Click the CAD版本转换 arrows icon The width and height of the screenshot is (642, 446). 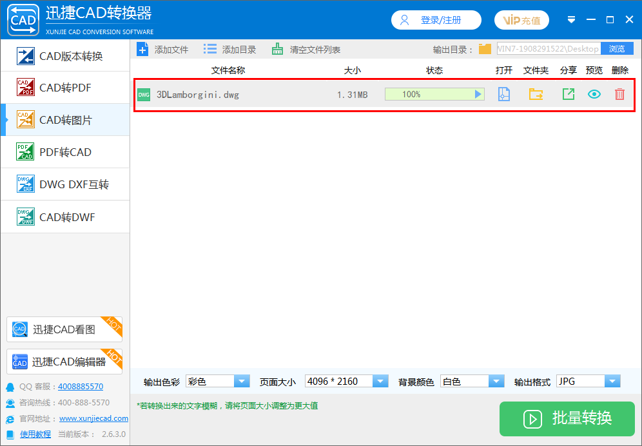[25, 56]
